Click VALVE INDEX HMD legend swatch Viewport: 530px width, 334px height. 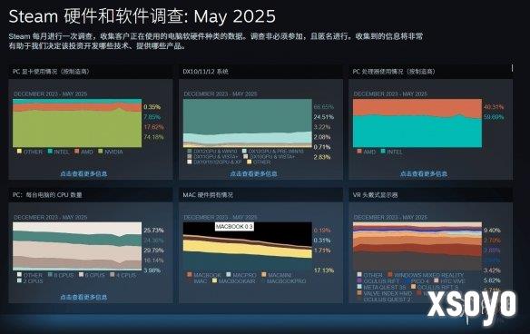(x=359, y=293)
